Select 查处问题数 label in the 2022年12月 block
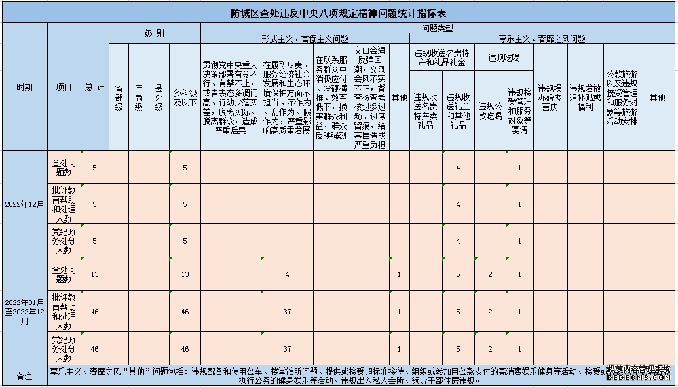 [64, 167]
